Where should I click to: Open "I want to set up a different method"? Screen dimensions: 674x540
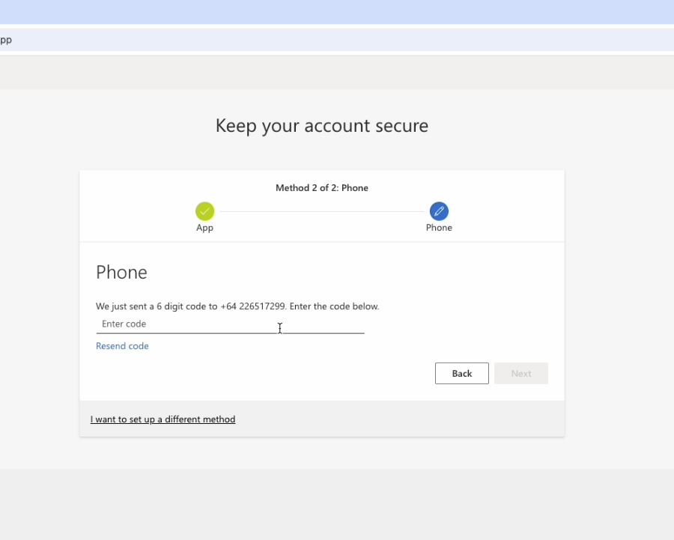pos(163,419)
